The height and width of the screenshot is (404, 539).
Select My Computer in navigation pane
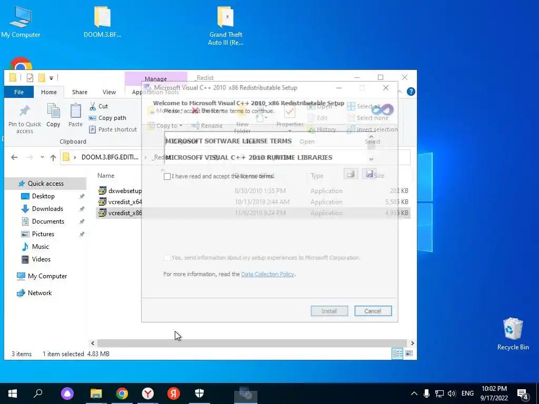(x=47, y=276)
